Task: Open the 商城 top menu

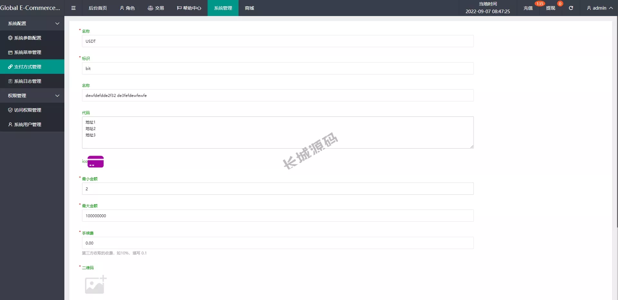Action: coord(249,8)
